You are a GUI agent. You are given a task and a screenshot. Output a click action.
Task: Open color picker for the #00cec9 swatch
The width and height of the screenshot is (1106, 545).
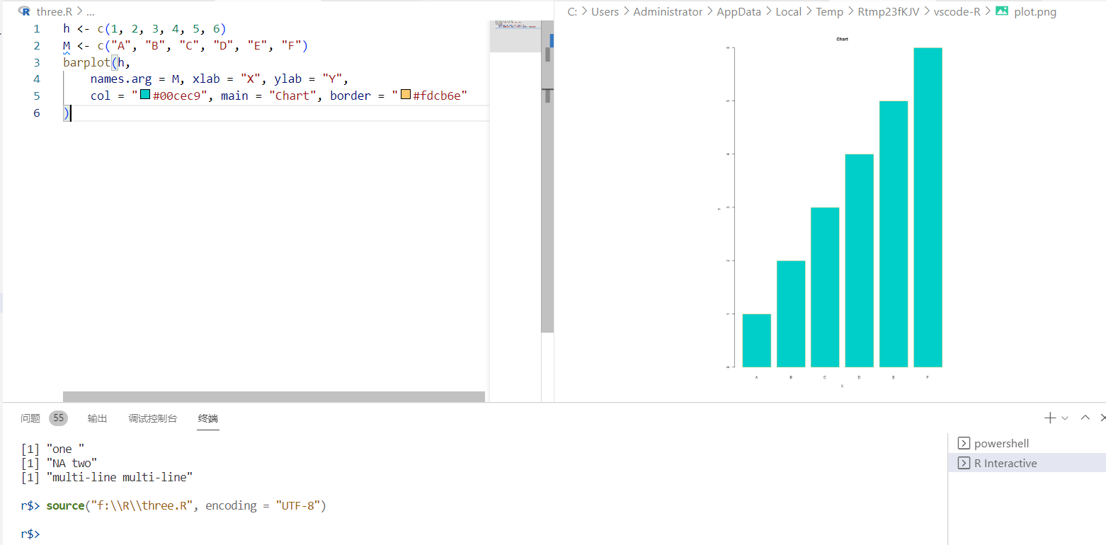[145, 95]
